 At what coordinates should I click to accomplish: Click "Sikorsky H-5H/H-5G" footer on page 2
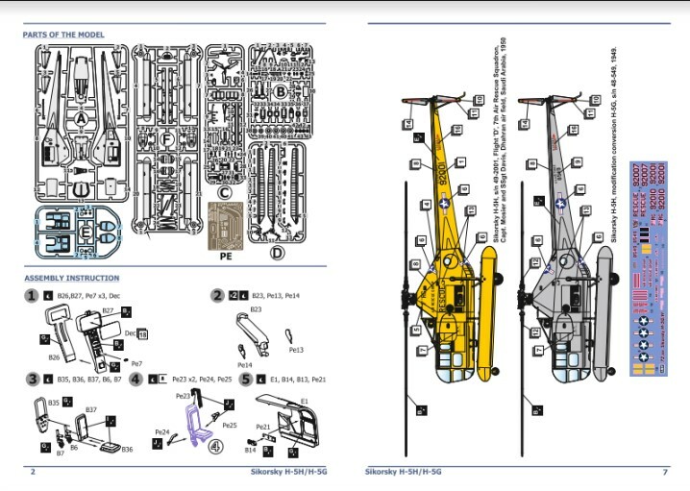pyautogui.click(x=288, y=472)
